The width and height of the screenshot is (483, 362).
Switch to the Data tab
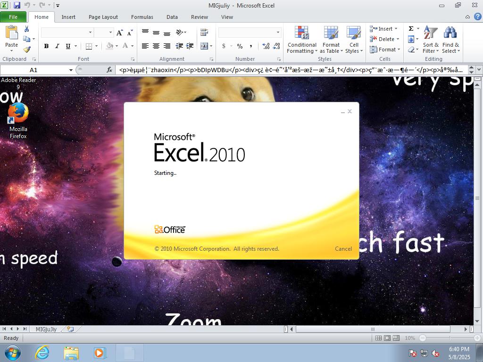tap(172, 17)
